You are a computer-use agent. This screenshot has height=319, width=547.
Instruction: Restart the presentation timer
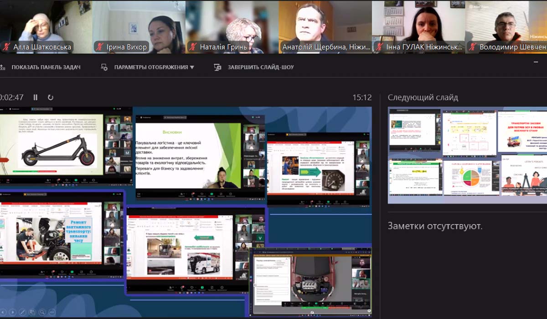[50, 98]
